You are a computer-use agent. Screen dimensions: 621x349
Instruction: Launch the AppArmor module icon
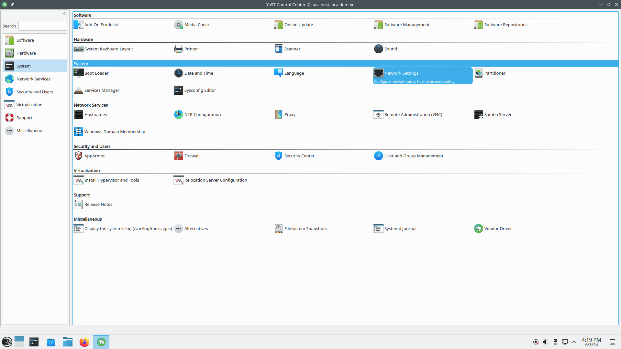pos(78,156)
